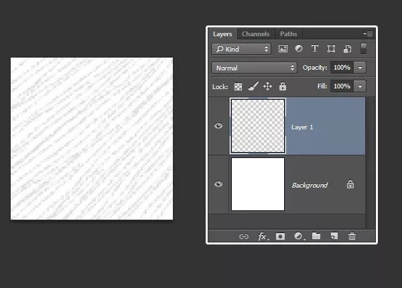
Task: Switch to the Channels tab
Action: [x=255, y=33]
